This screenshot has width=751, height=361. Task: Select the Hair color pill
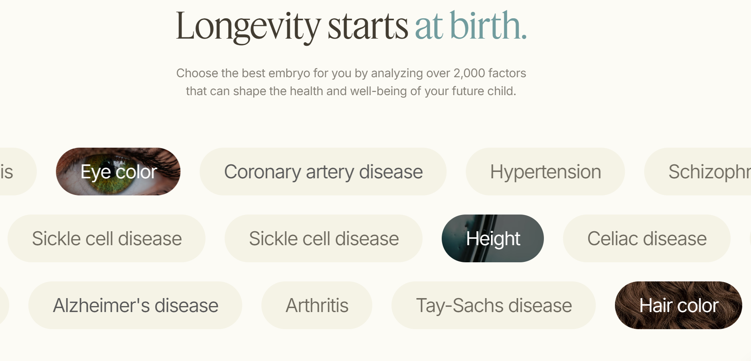(678, 306)
